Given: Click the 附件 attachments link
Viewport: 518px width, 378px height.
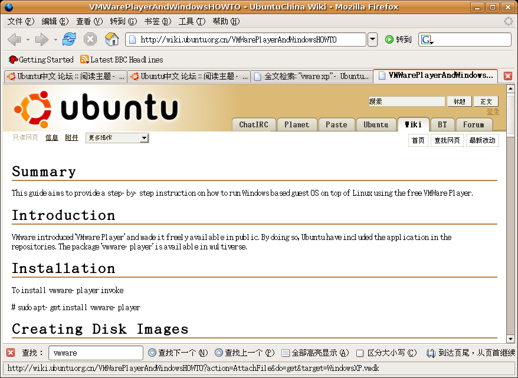Looking at the screenshot, I should pyautogui.click(x=72, y=137).
